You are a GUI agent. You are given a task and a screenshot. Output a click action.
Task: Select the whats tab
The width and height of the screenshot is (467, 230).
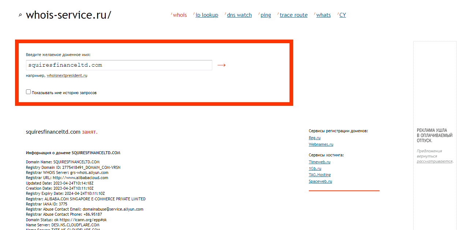324,15
